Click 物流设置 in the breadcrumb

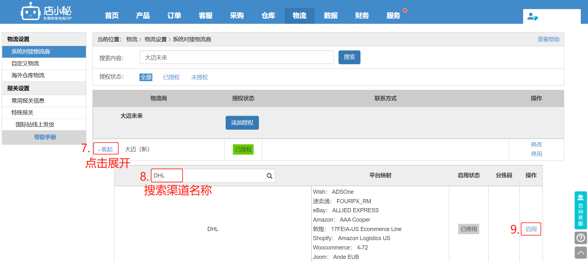pos(156,39)
